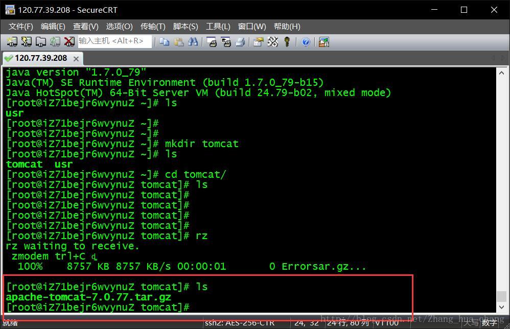Viewport: 510px width, 329px height.
Task: Open the Keymap Editor icon
Action: tap(273, 41)
